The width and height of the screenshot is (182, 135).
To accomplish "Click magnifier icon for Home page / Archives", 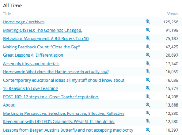I will pyautogui.click(x=148, y=22).
